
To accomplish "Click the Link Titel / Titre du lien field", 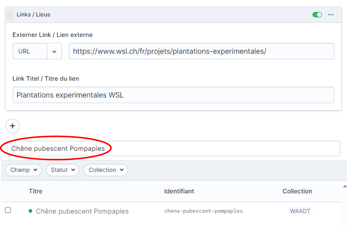I will tap(173, 95).
